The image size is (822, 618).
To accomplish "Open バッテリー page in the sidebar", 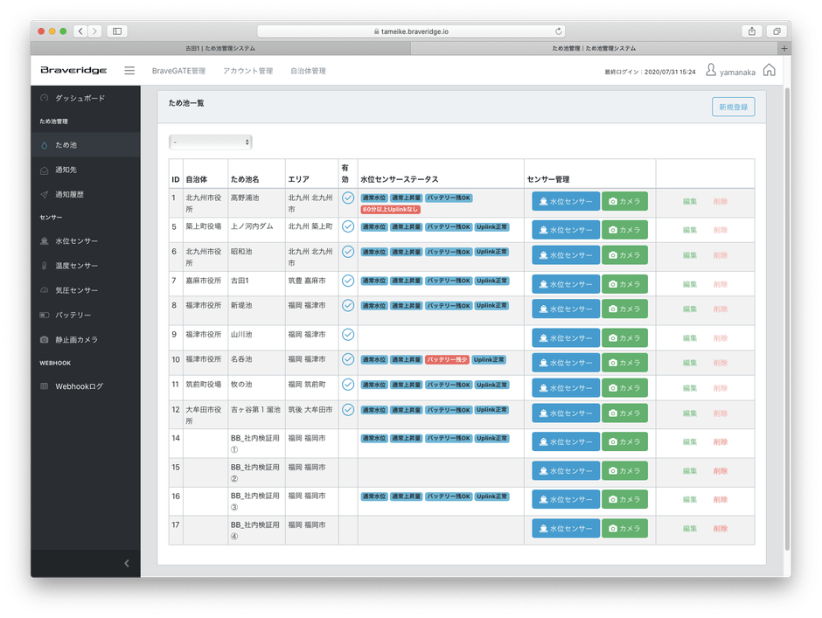I will click(73, 315).
